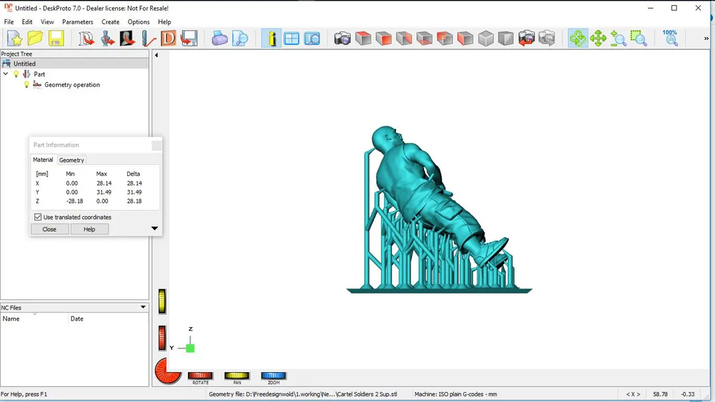Click the Geometry file path in the status bar

(x=303, y=394)
